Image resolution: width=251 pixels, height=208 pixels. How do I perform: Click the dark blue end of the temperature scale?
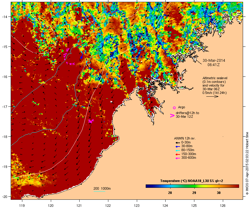[x=148, y=186]
